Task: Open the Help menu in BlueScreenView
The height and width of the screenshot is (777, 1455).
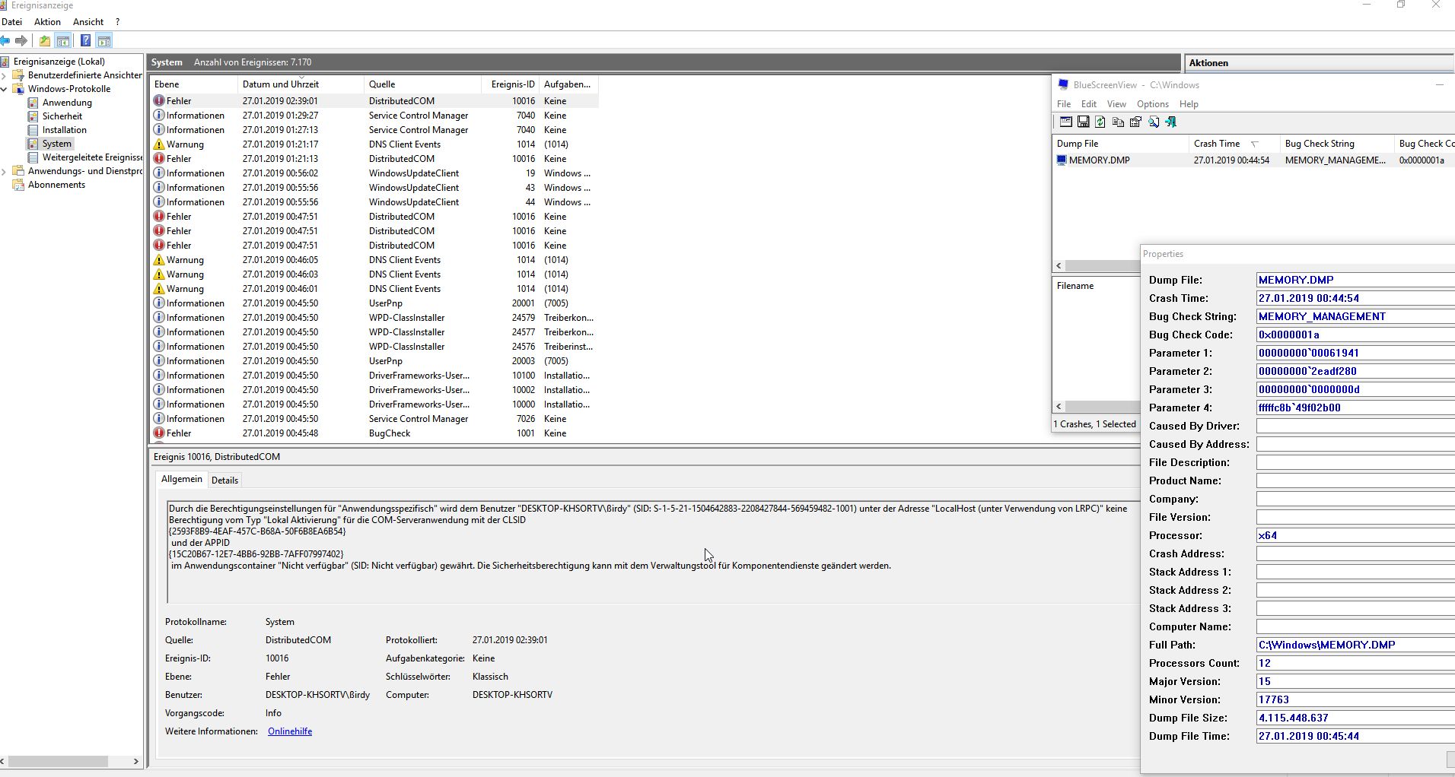Action: tap(1189, 104)
